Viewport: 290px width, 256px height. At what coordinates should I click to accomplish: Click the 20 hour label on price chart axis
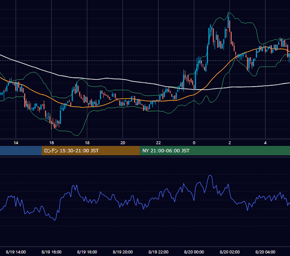click(123, 143)
